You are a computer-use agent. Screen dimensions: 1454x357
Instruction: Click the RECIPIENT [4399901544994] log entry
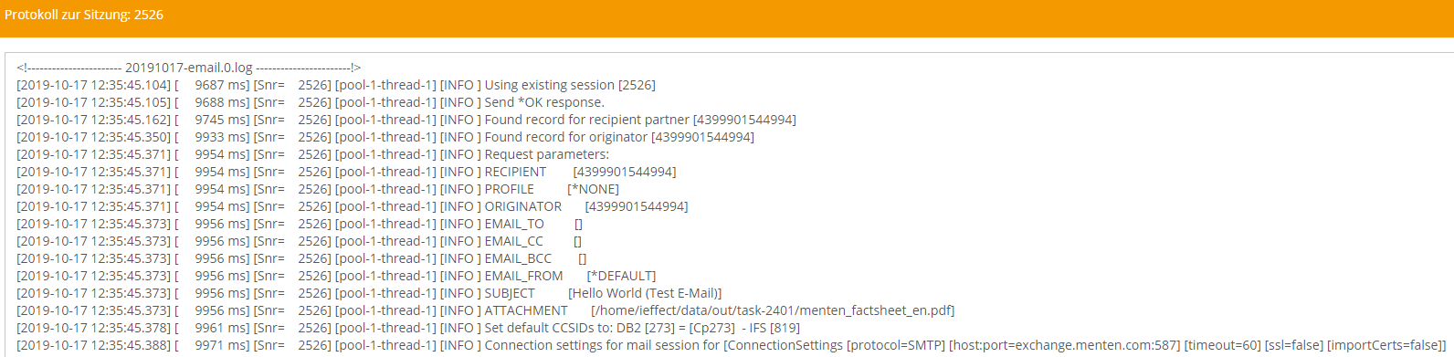pos(346,172)
